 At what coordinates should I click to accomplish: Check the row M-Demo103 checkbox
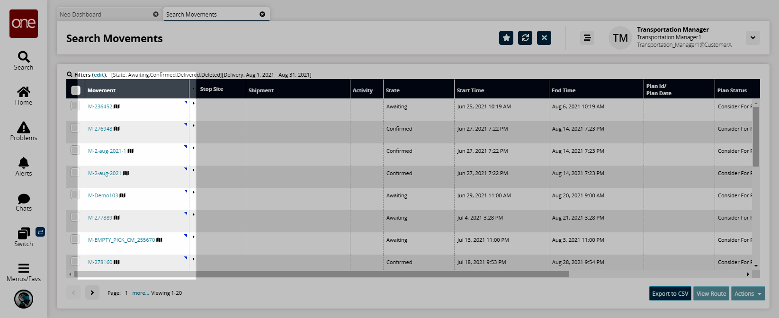click(x=75, y=194)
